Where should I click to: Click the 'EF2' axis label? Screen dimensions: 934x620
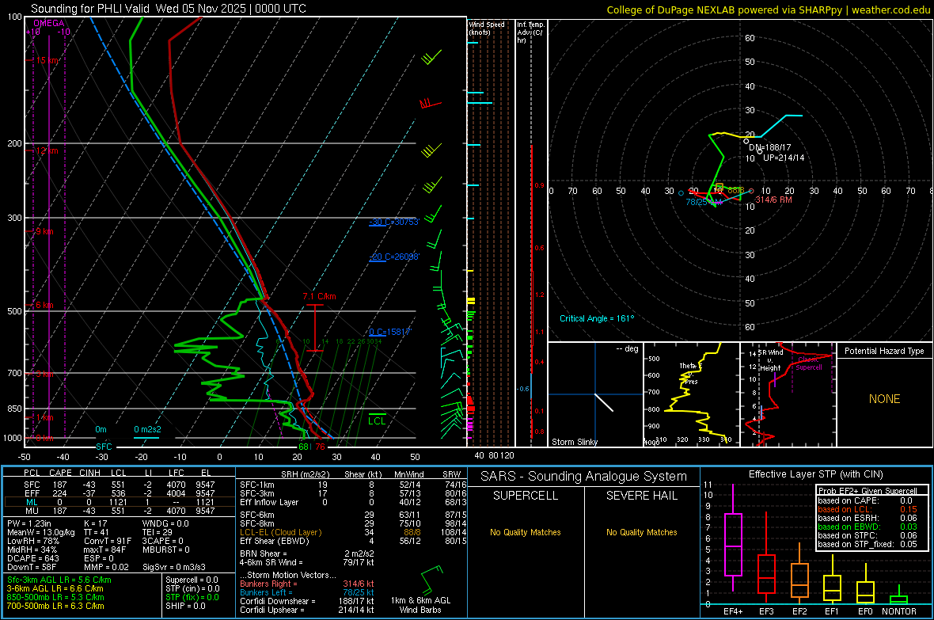tap(799, 611)
